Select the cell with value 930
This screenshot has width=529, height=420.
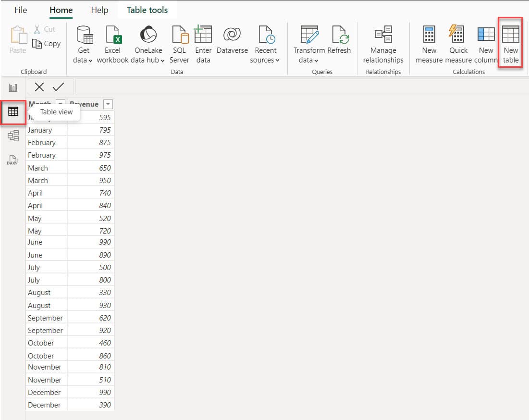[x=91, y=305]
